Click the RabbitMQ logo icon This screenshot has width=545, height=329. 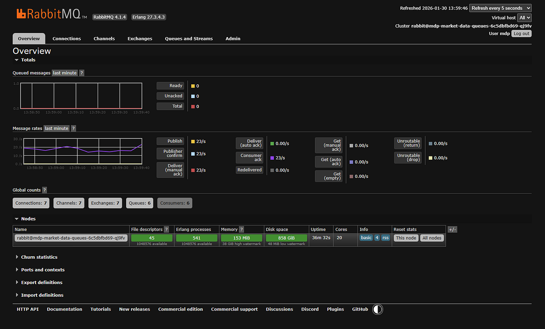coord(21,14)
